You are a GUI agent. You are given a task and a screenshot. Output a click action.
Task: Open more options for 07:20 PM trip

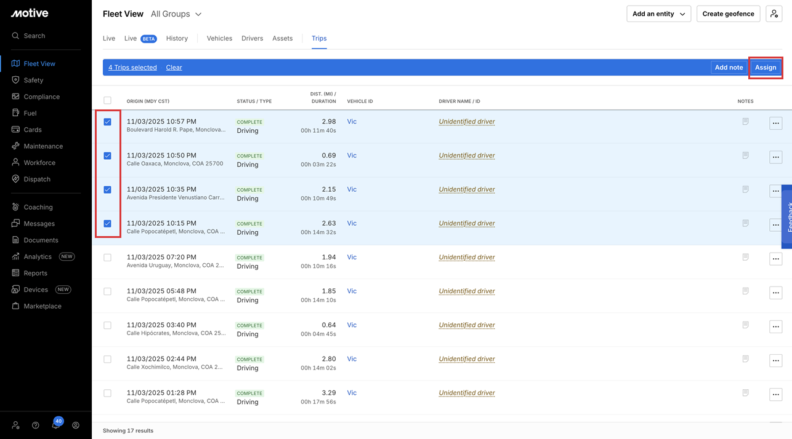(775, 259)
